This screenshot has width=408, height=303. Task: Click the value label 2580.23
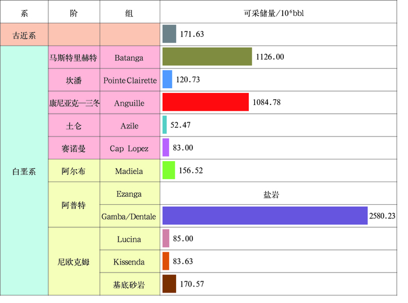coord(382,216)
